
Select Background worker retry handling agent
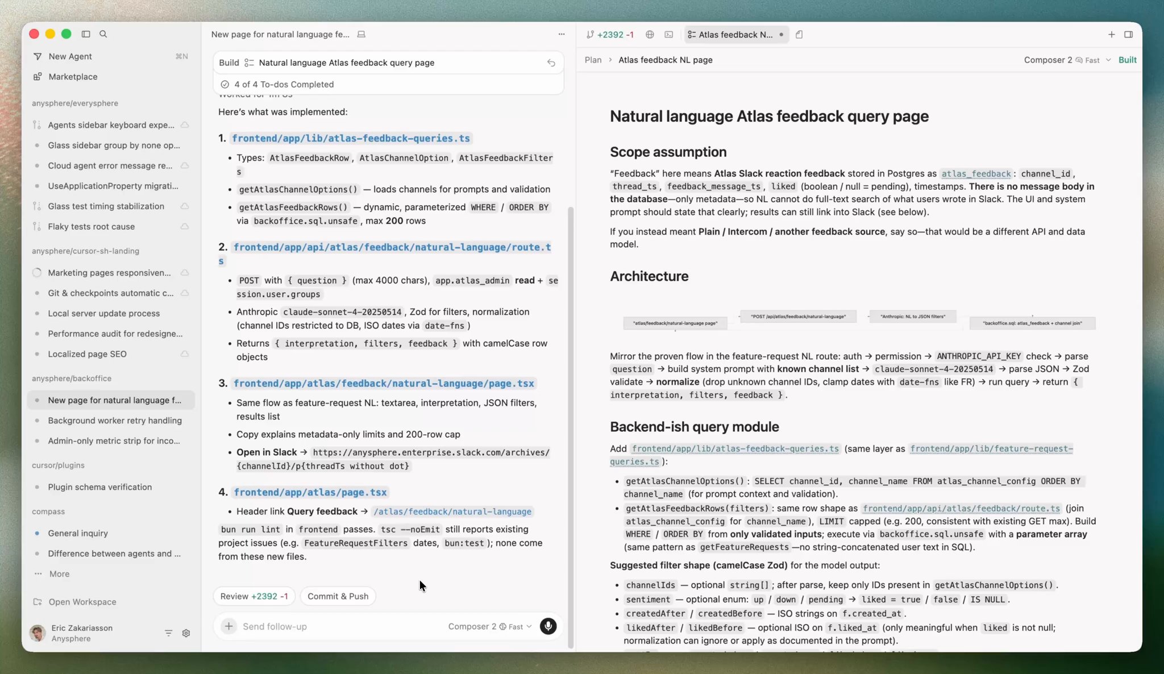pos(115,421)
